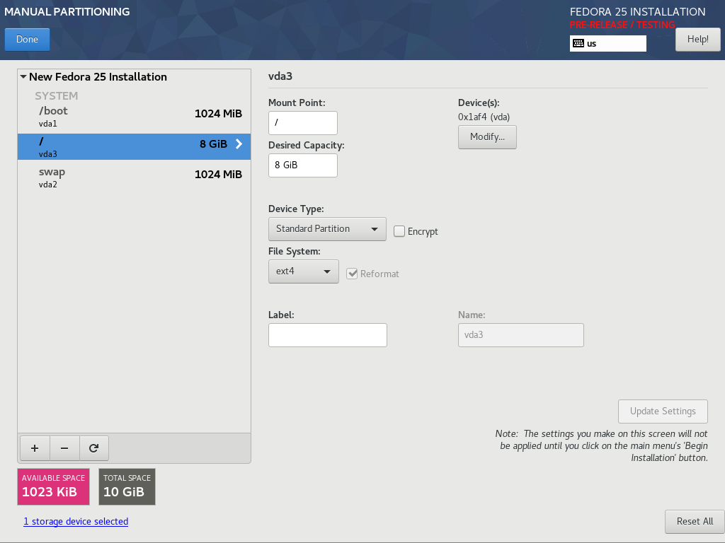The width and height of the screenshot is (725, 543).
Task: Click the note about Begin Installation
Action: click(x=602, y=446)
